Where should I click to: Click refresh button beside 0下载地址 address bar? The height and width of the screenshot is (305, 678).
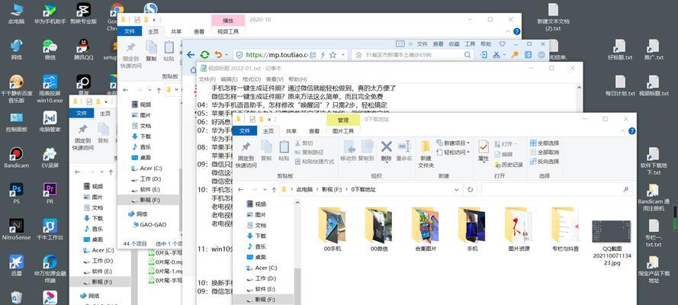pos(470,190)
